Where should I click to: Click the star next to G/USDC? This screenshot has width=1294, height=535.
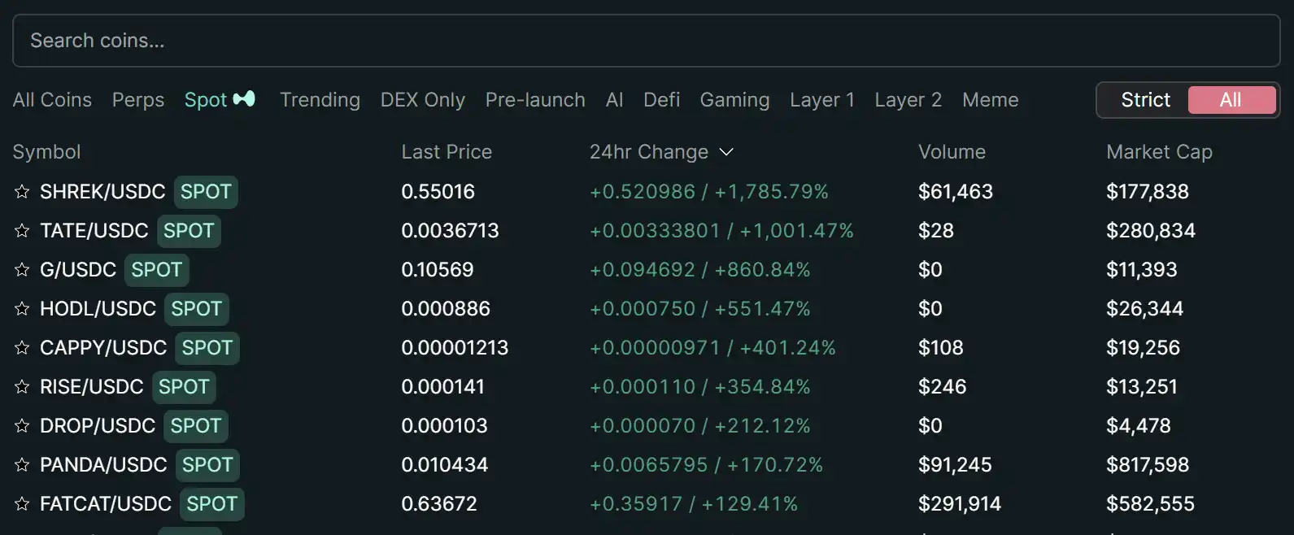point(22,270)
